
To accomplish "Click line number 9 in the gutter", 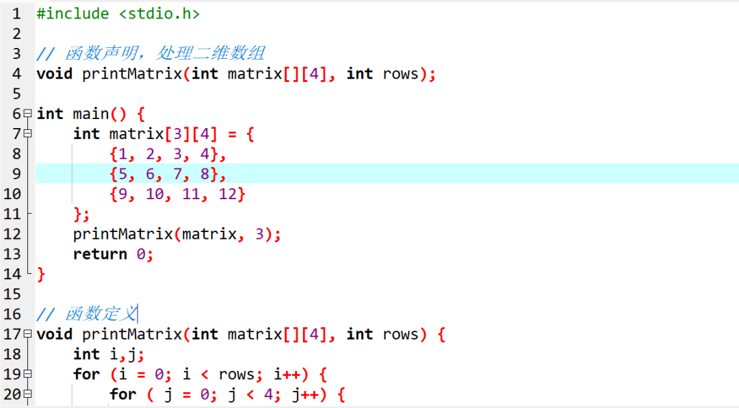I will 15,173.
